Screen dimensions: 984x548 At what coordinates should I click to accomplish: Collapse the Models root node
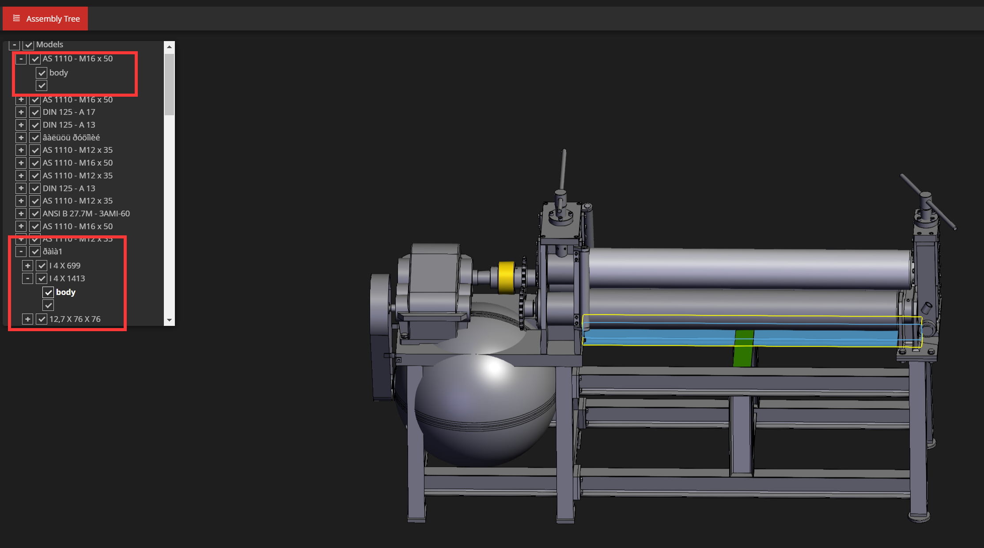(x=15, y=45)
